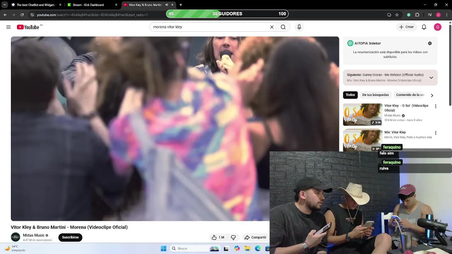Viewport: 452px width, 254px height.
Task: Dislike the video with thumbs down
Action: pos(233,237)
